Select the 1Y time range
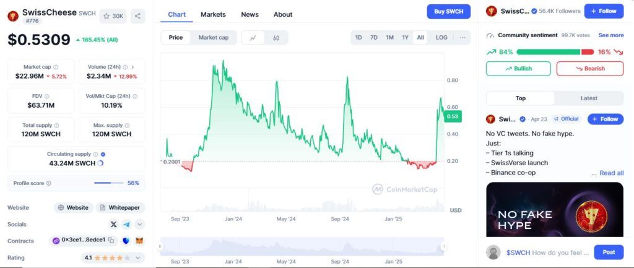Viewport: 634px width, 268px height. tap(405, 38)
